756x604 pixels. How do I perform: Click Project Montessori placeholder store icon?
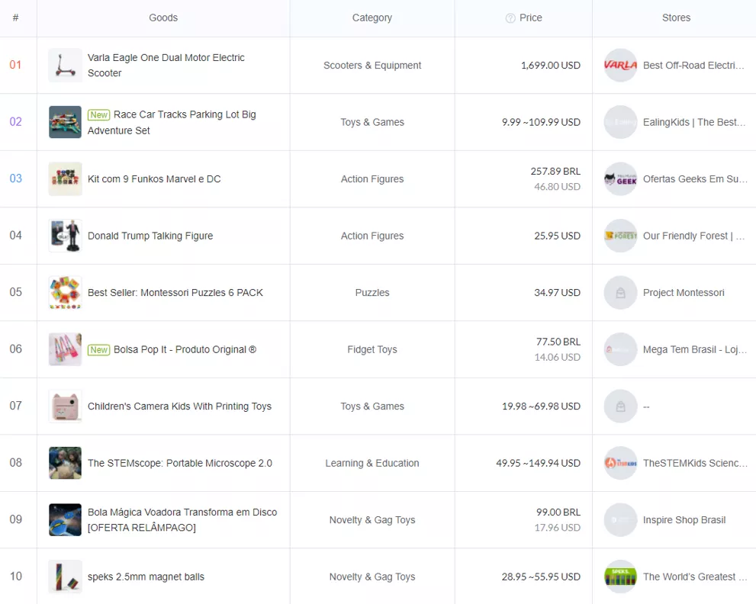click(x=620, y=293)
